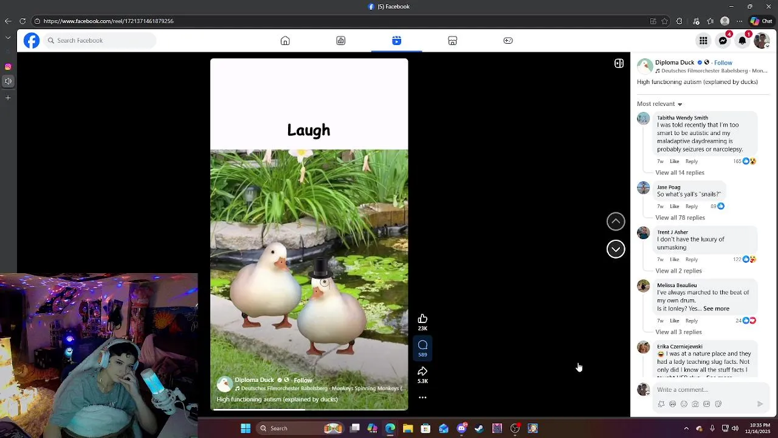Open the Most relevant comment sorting dropdown
Screen dimensions: 778x438
tap(659, 104)
